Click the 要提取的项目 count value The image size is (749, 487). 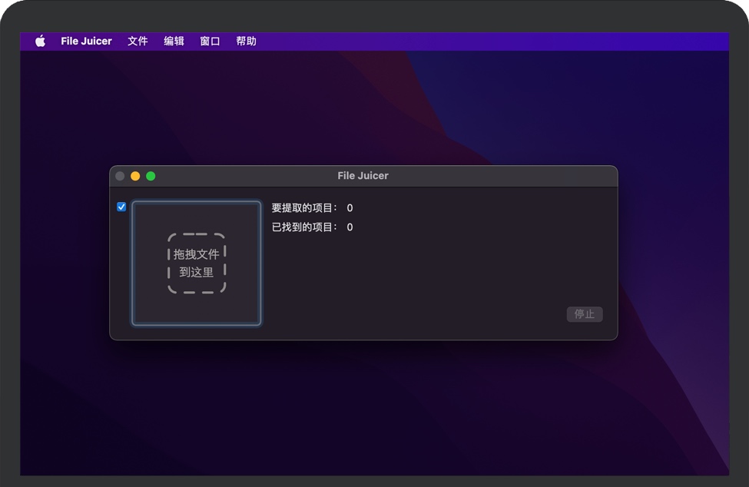(x=350, y=208)
